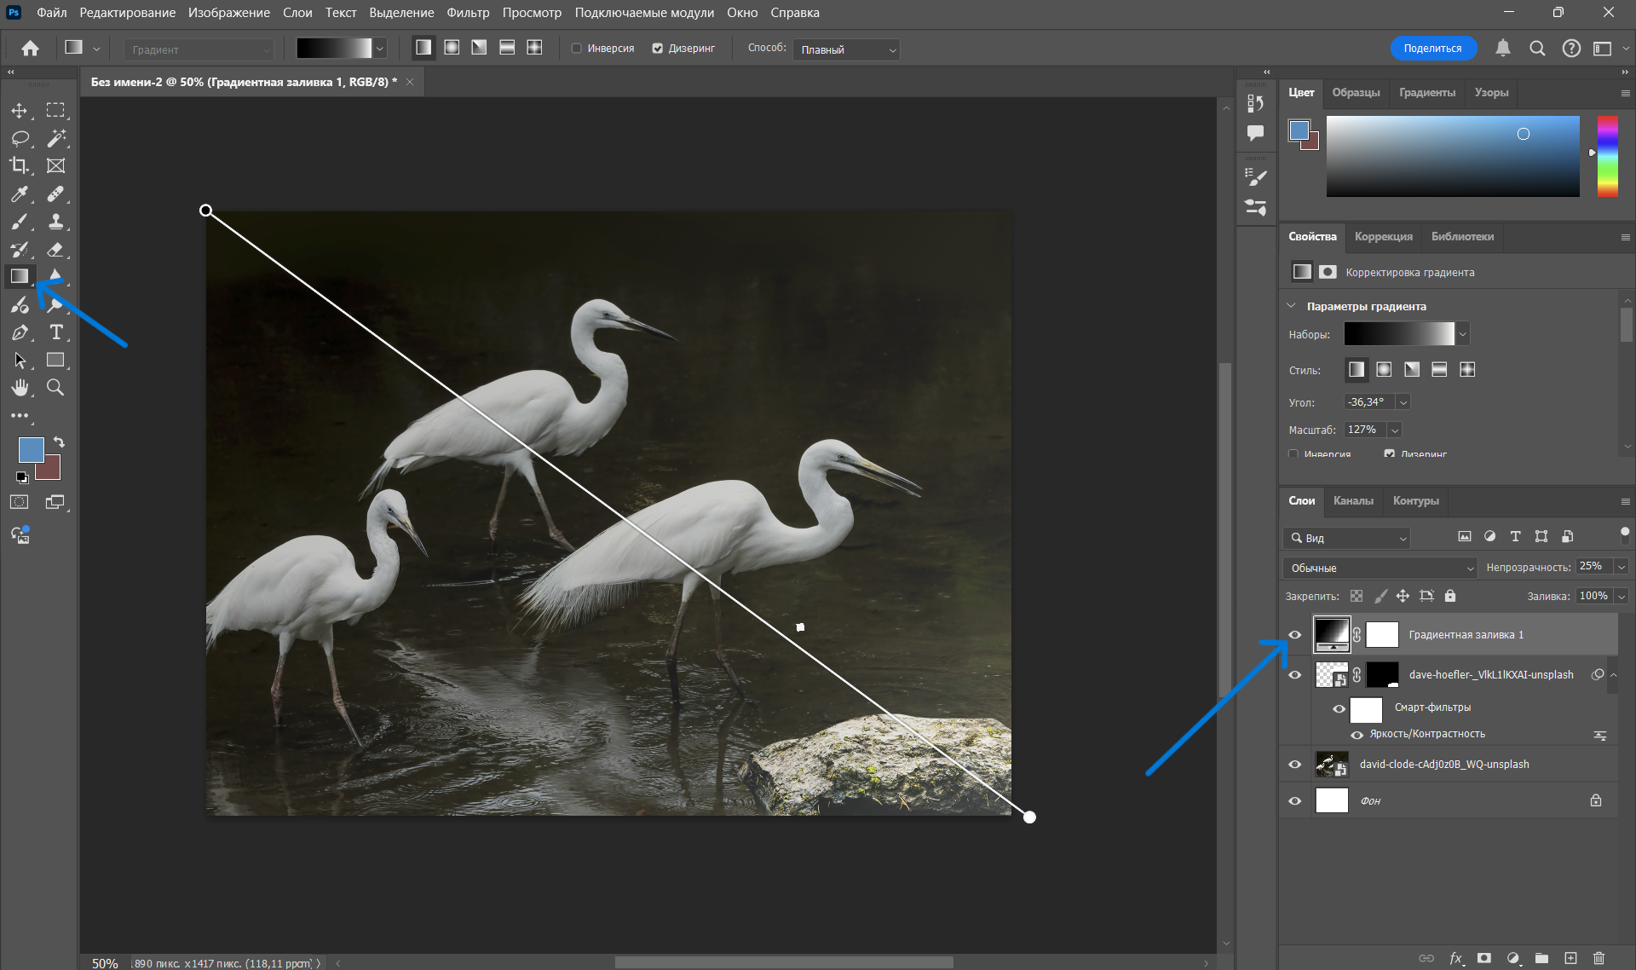Open the Фильтр menu
The image size is (1636, 970).
(468, 13)
